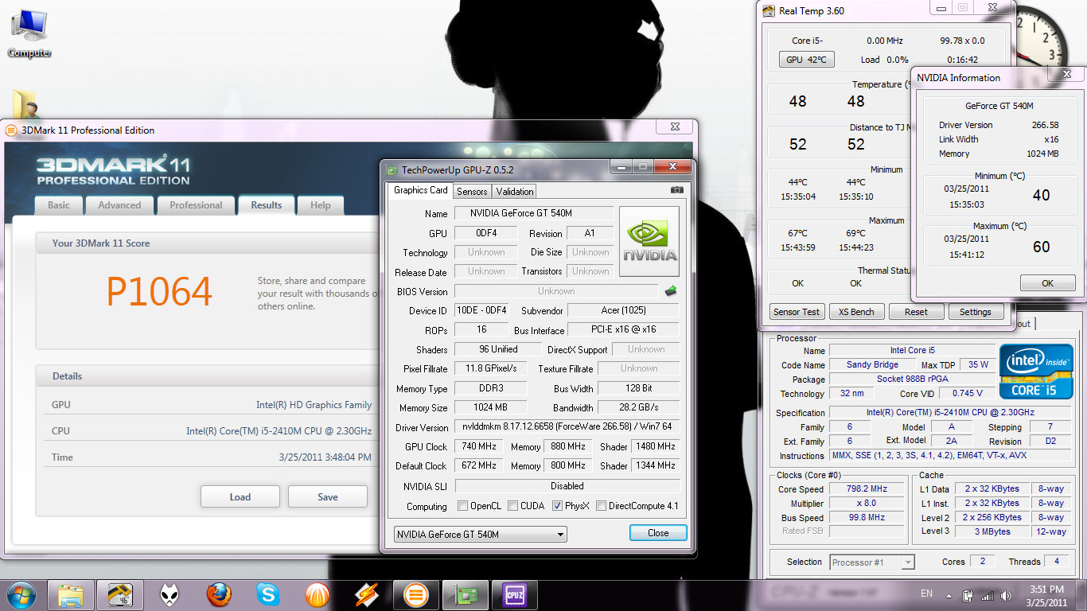Click the power plug tray icon

(x=968, y=595)
